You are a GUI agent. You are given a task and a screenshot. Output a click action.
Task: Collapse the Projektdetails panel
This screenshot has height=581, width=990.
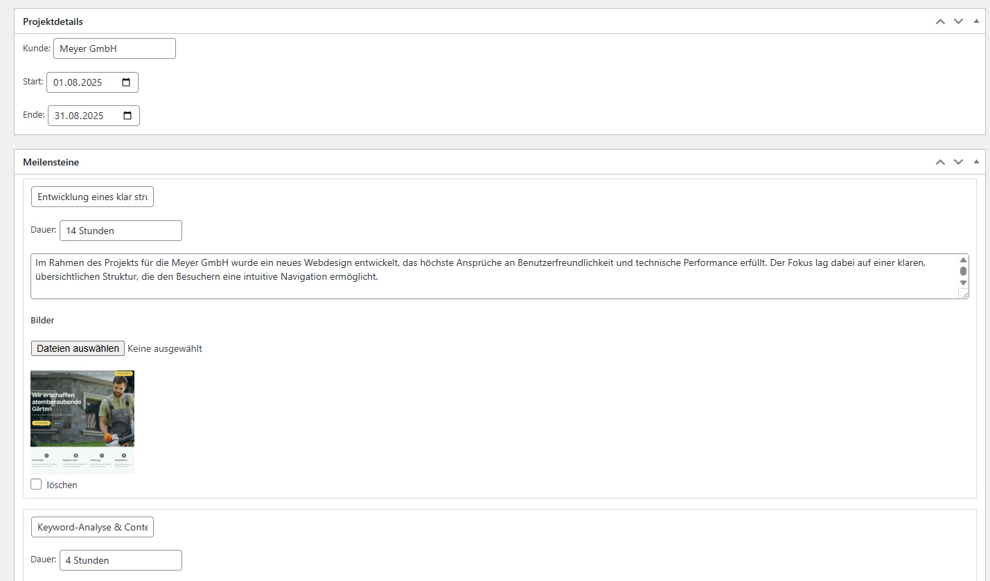(976, 21)
